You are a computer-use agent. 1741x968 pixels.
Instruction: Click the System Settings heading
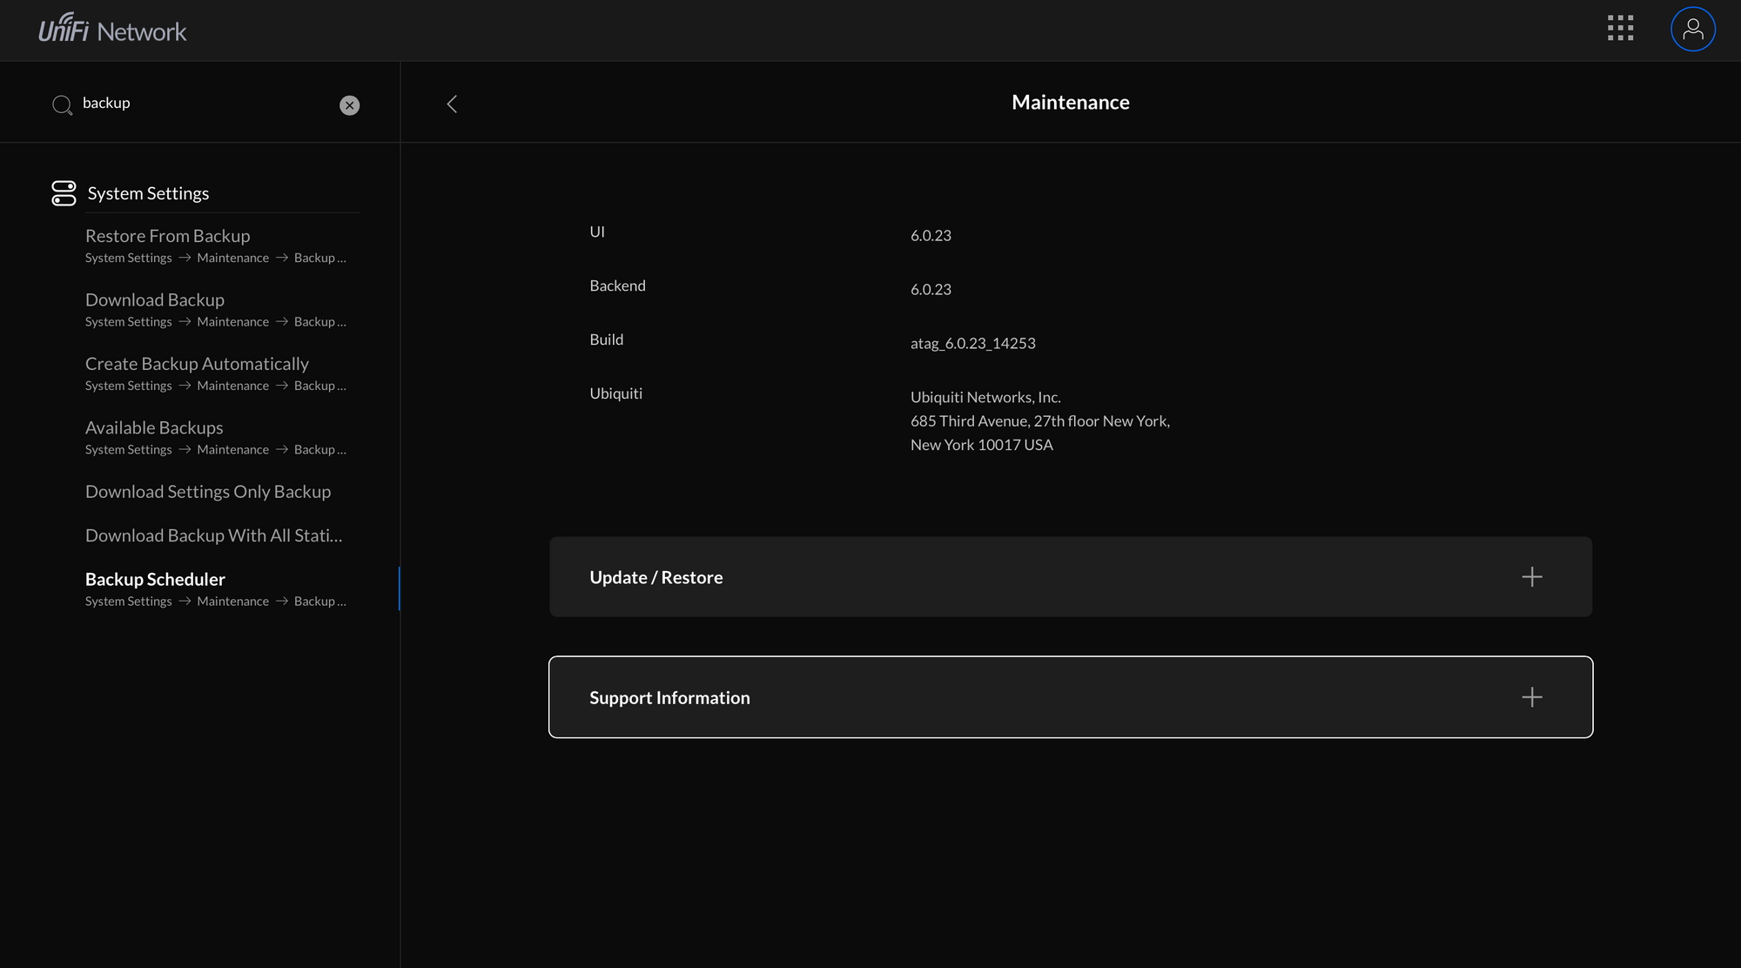coord(148,193)
